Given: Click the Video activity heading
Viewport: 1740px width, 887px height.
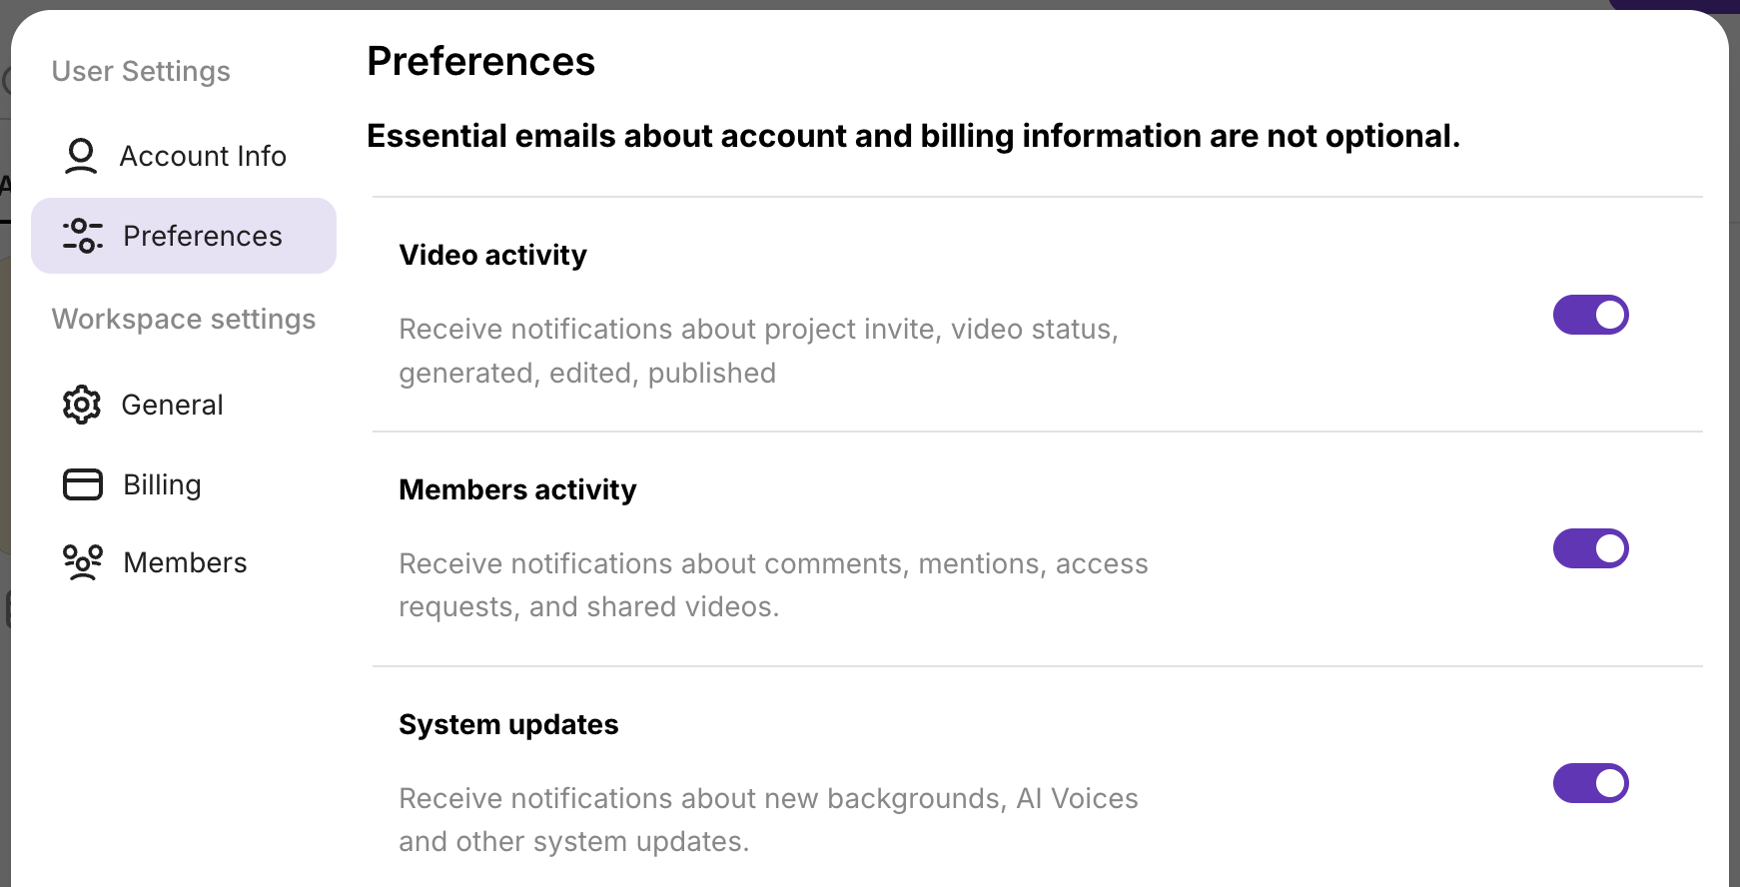Looking at the screenshot, I should click(492, 255).
